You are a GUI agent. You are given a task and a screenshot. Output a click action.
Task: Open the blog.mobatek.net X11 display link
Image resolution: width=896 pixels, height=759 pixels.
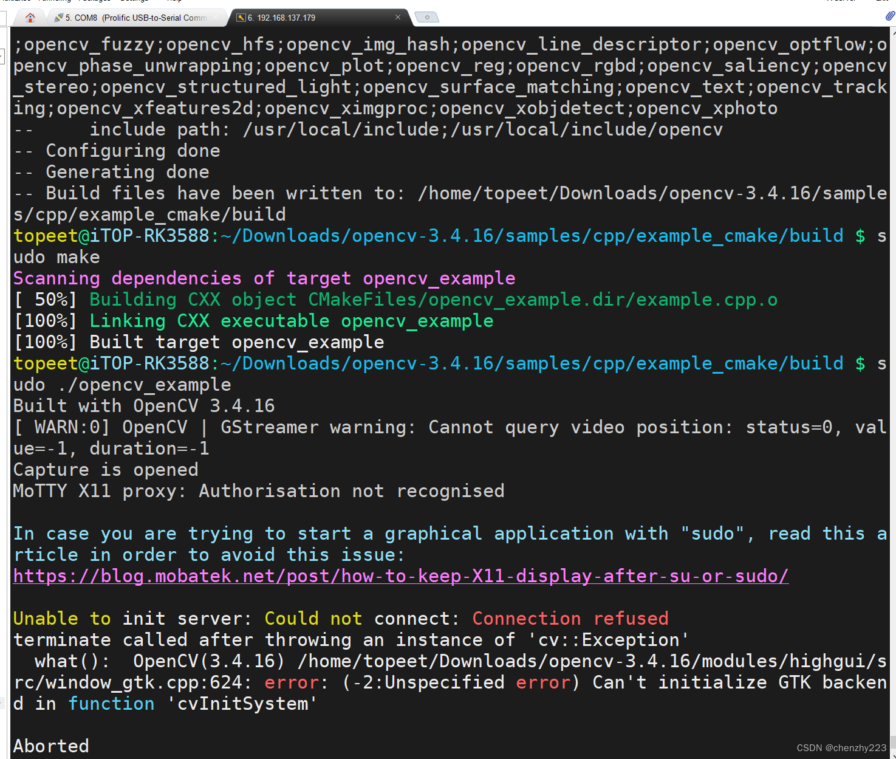[401, 575]
